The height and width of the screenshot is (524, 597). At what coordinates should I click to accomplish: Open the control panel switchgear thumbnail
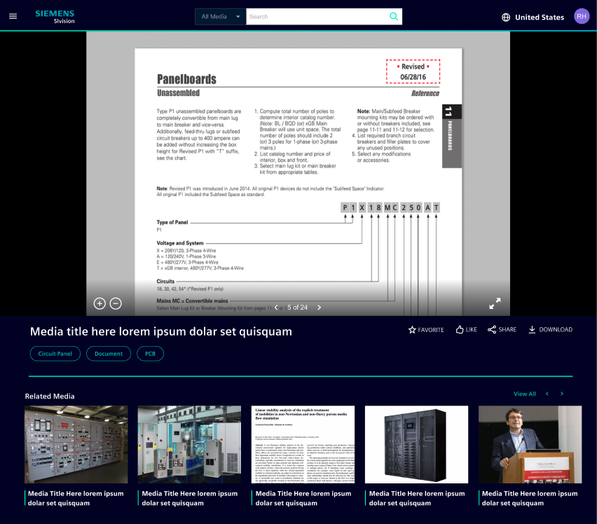pos(76,444)
